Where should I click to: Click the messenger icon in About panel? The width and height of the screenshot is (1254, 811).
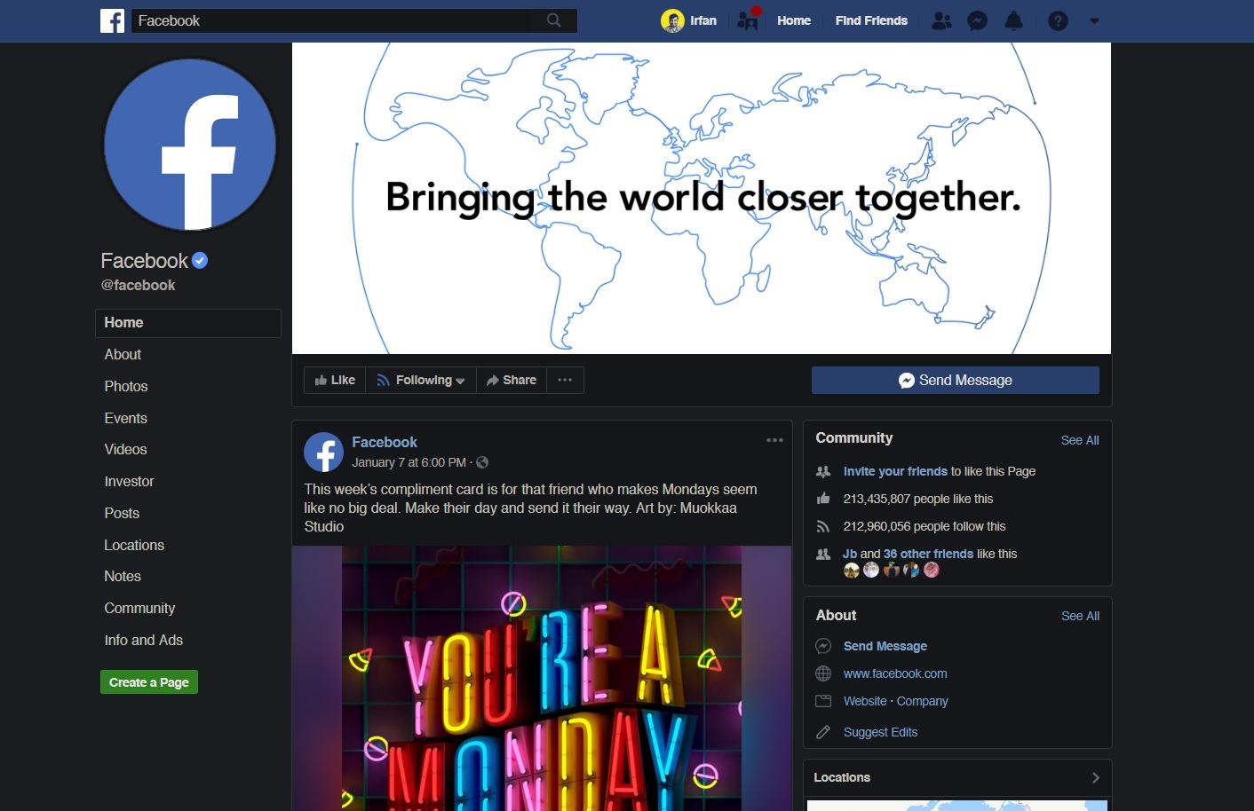point(823,646)
